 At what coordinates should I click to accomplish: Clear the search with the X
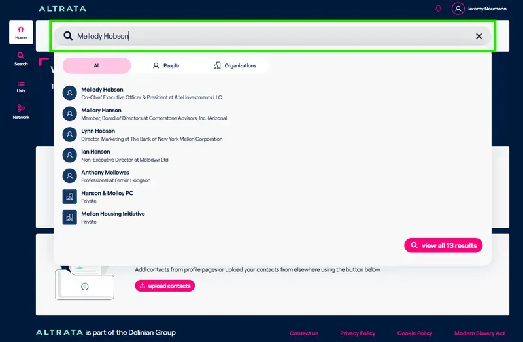479,36
